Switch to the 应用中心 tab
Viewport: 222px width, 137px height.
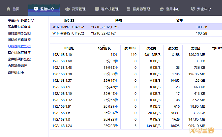coord(170,9)
